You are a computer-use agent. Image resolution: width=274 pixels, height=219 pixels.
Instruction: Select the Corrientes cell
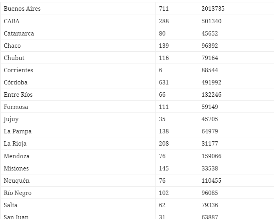pos(19,70)
